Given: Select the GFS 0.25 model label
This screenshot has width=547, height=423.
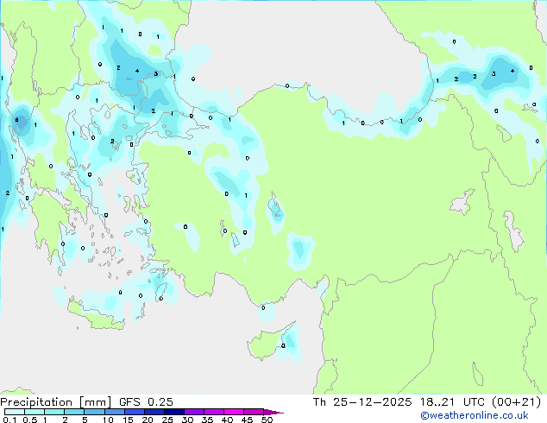Looking at the screenshot, I should [x=146, y=402].
